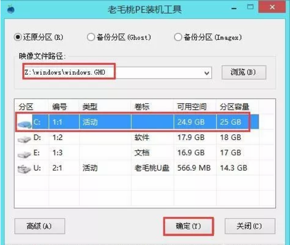Click the E: drive icon
The width and height of the screenshot is (290, 245).
pyautogui.click(x=24, y=154)
